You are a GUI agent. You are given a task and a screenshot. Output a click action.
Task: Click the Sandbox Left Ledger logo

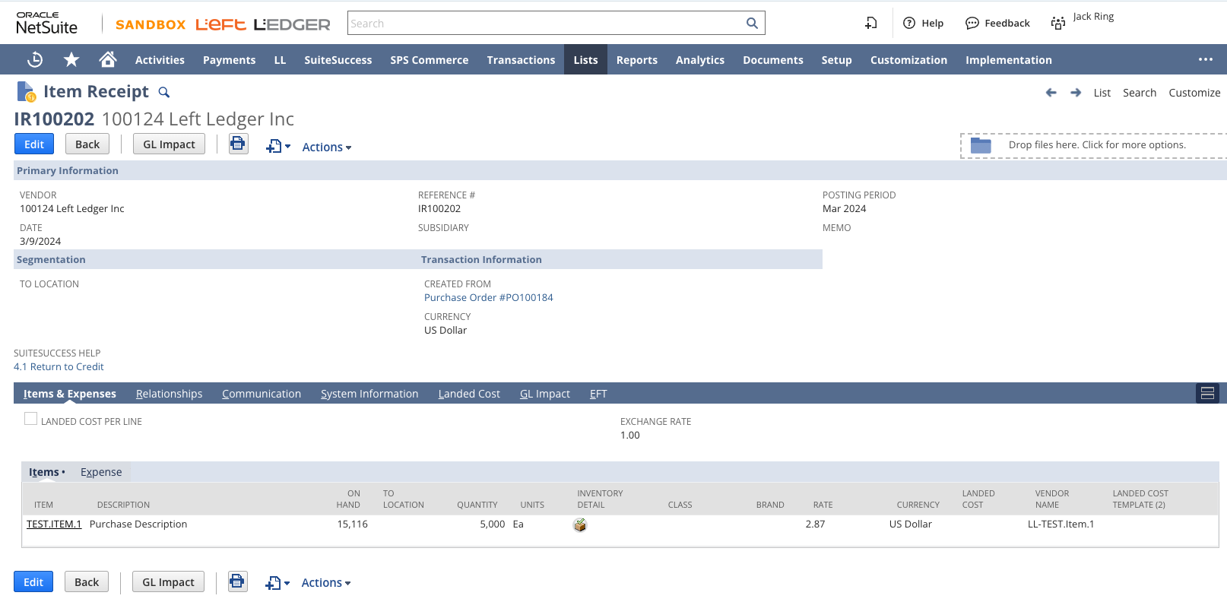[223, 24]
